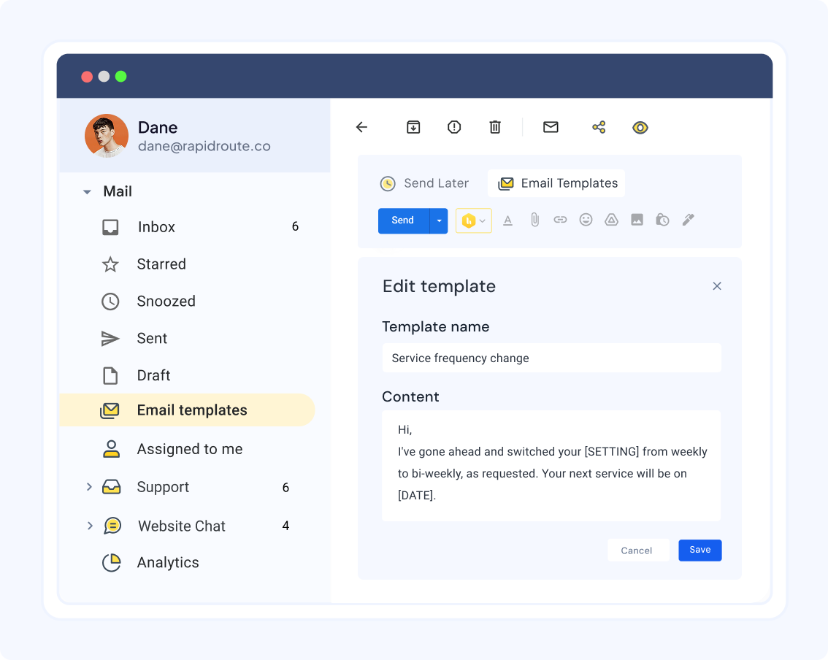The image size is (828, 660).
Task: Insert a hyperlink in the compose toolbar
Action: tap(560, 219)
